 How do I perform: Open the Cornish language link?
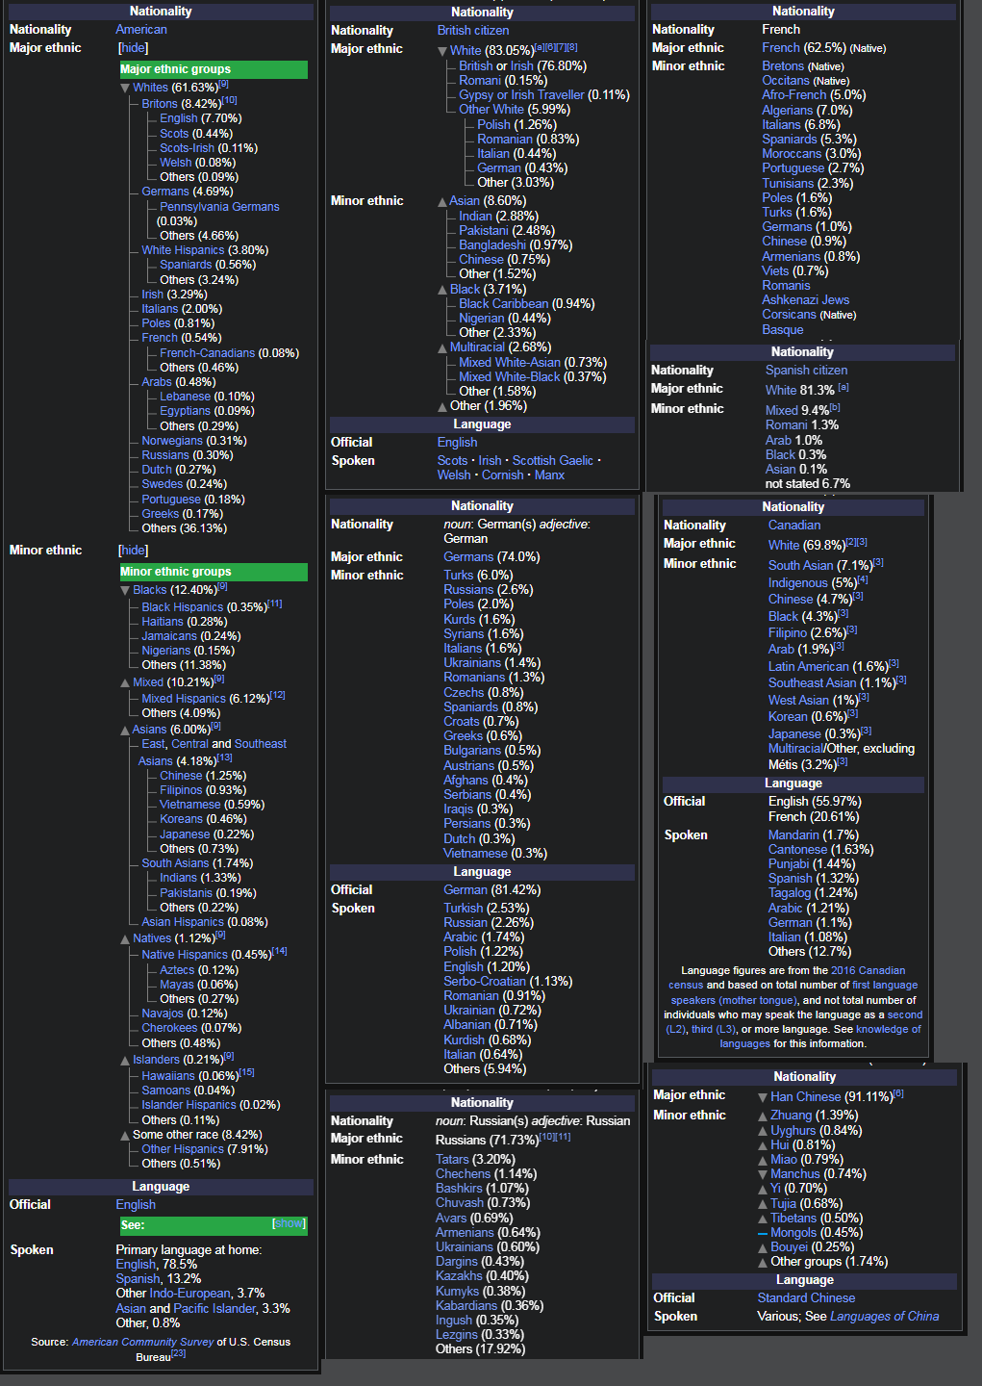(503, 475)
